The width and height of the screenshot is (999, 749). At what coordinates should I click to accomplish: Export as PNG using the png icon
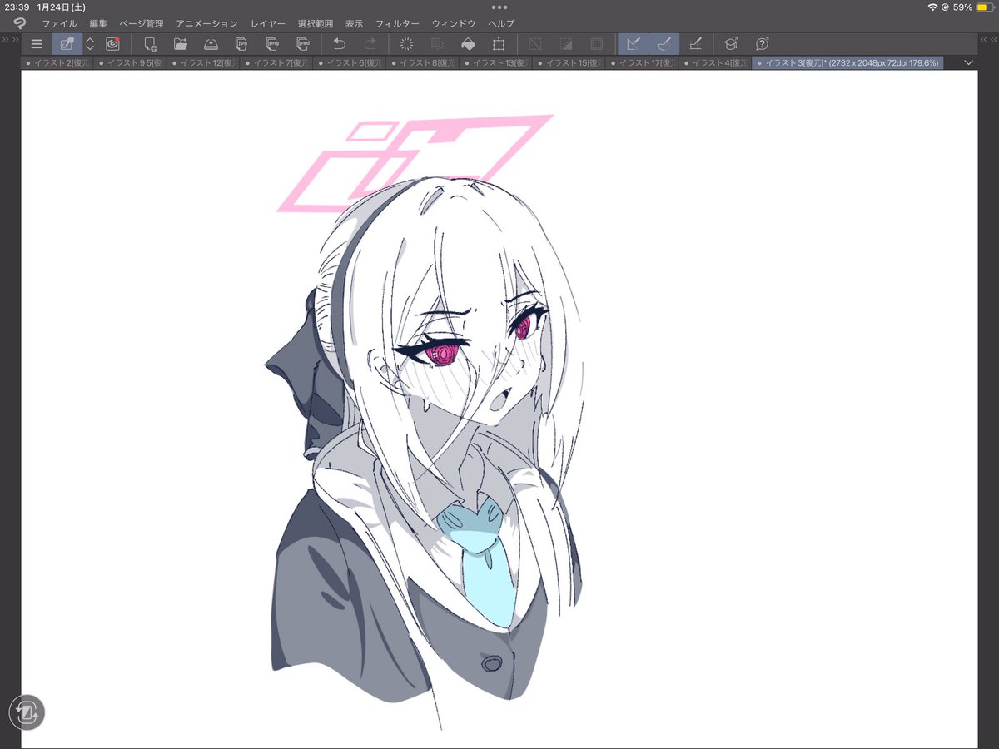coord(271,44)
